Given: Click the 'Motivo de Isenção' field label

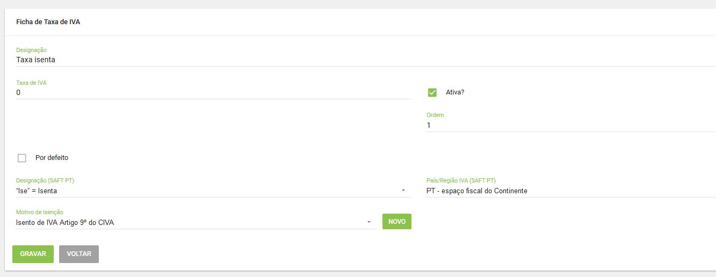Looking at the screenshot, I should pyautogui.click(x=40, y=212).
